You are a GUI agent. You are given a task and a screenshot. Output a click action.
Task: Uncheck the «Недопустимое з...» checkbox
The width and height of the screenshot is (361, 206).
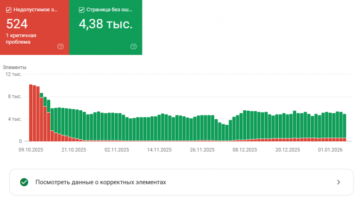click(8, 10)
